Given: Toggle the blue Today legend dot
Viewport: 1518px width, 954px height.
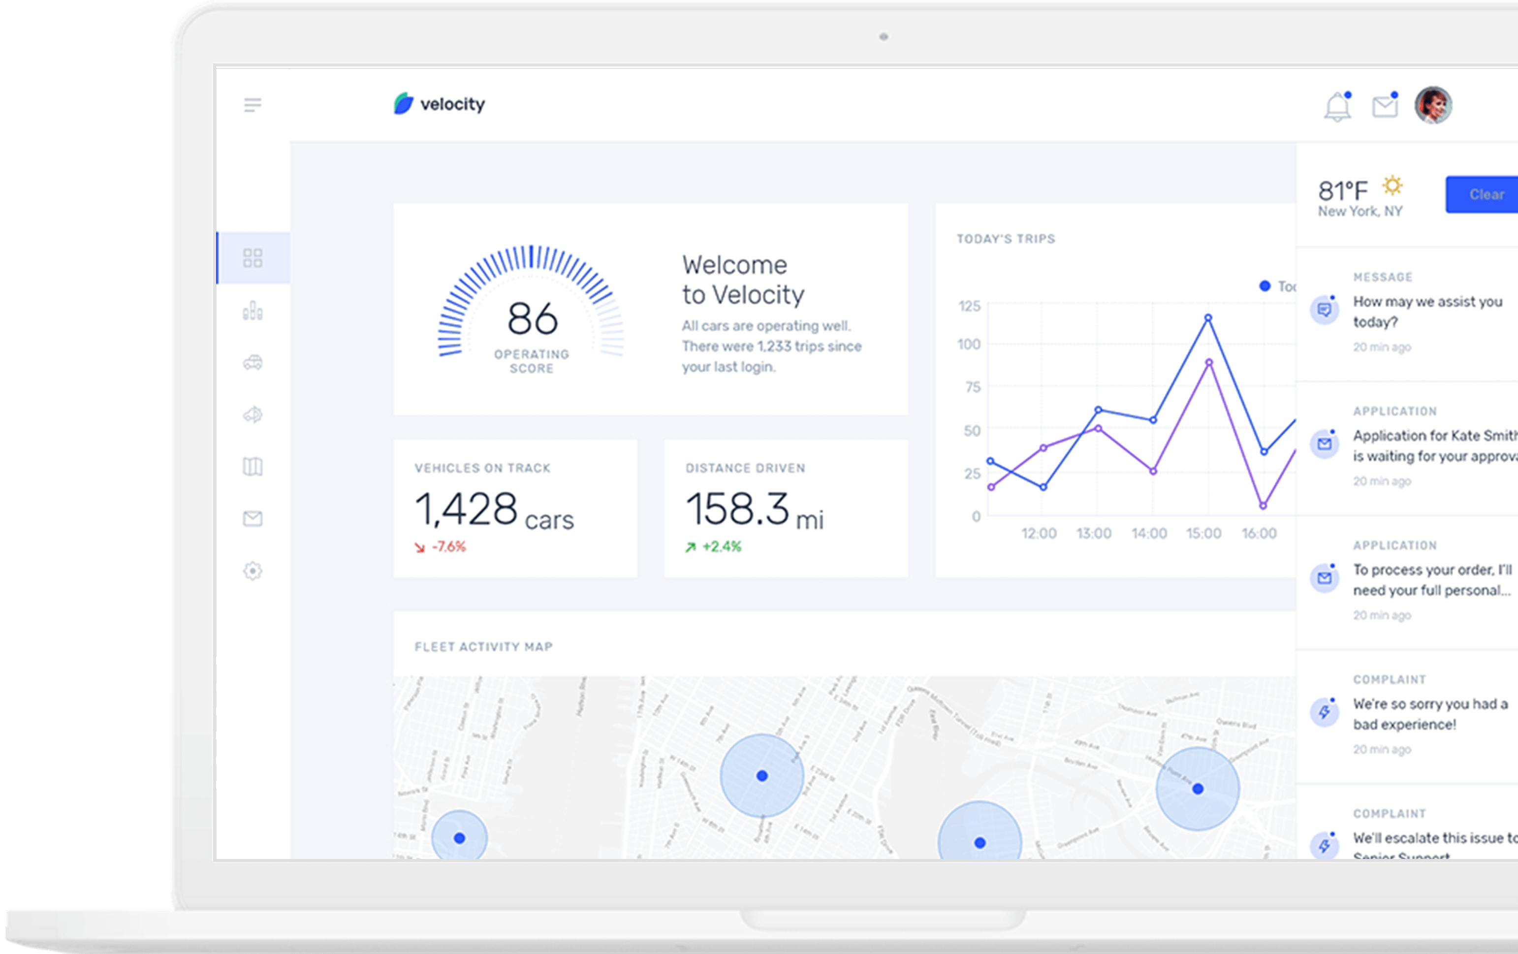Looking at the screenshot, I should coord(1265,286).
